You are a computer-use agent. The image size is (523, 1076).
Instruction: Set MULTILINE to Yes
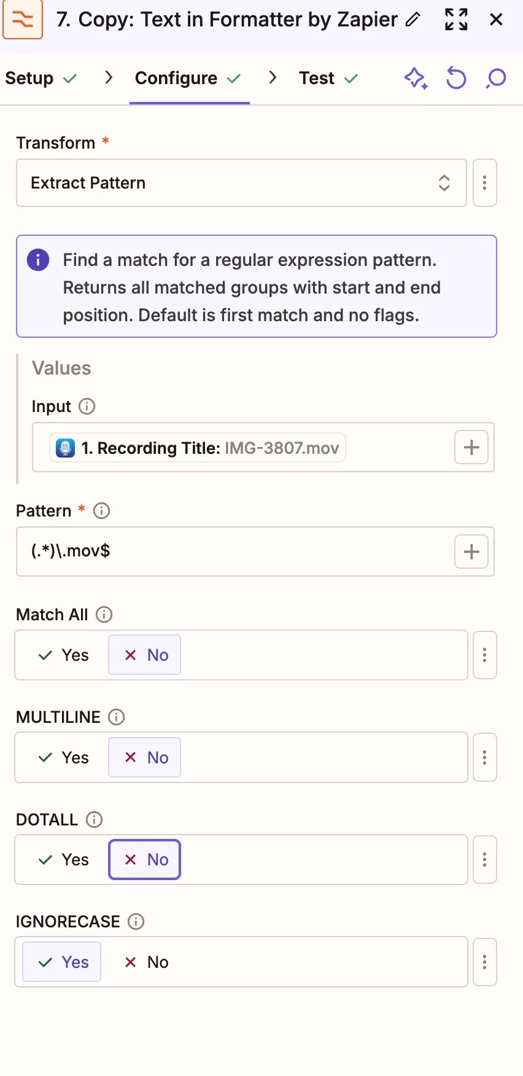[63, 758]
